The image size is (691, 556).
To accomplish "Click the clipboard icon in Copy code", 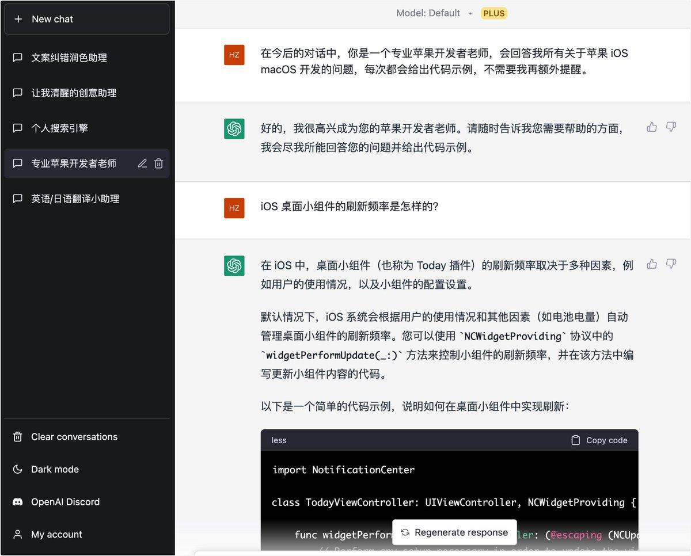I will [x=575, y=440].
